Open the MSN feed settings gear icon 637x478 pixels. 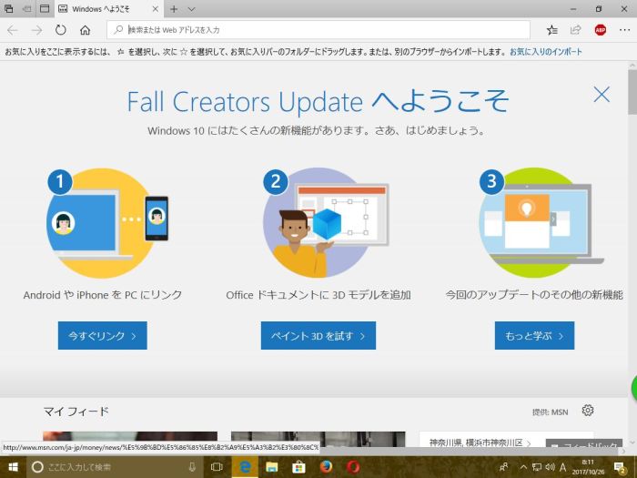point(588,411)
